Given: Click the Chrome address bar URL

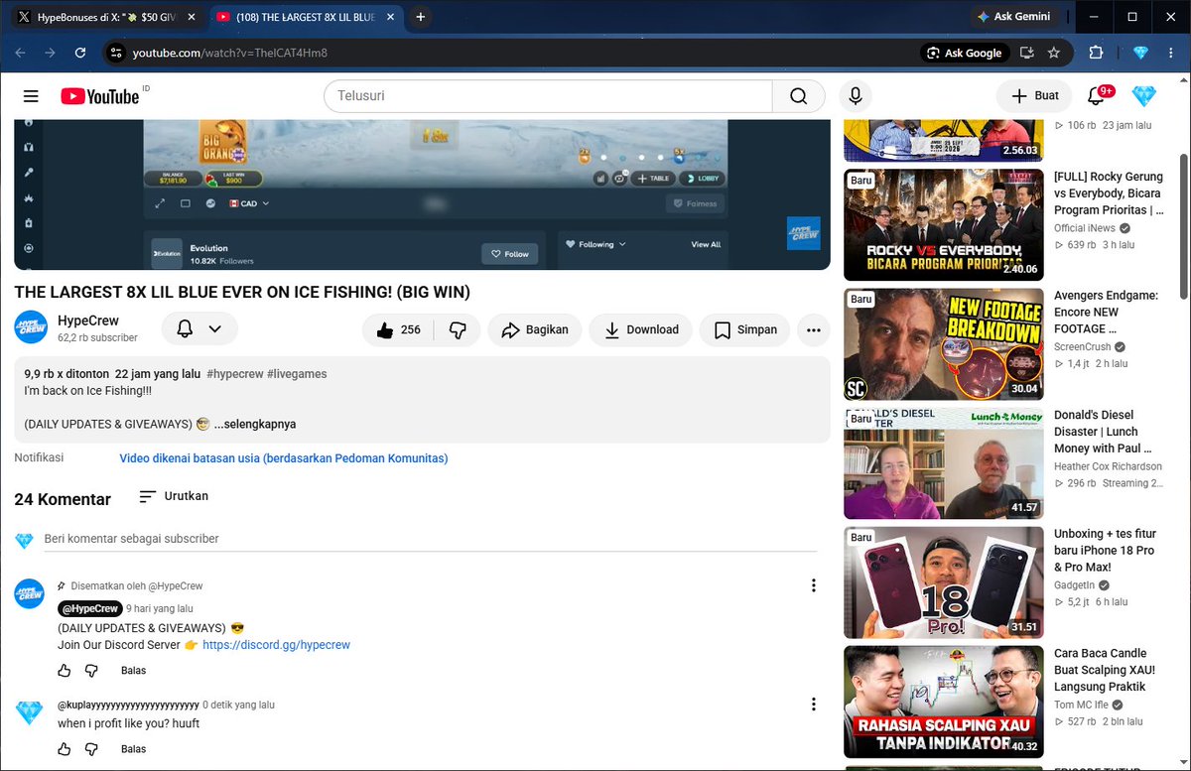Looking at the screenshot, I should coord(230,53).
